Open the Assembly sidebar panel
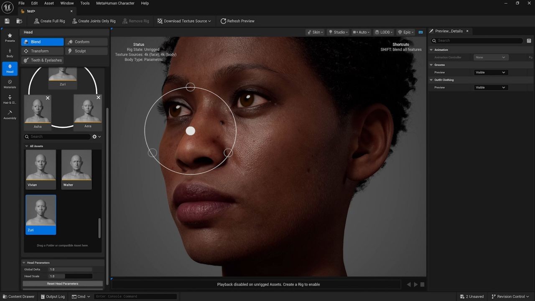Screen dimensions: 535x301 [10, 115]
